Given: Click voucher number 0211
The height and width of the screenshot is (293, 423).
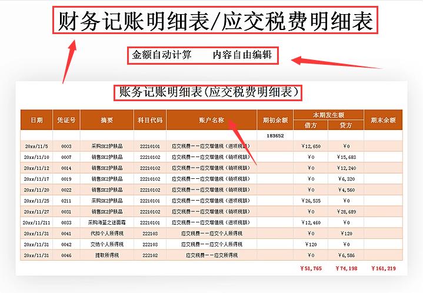Looking at the screenshot, I should (x=66, y=201).
